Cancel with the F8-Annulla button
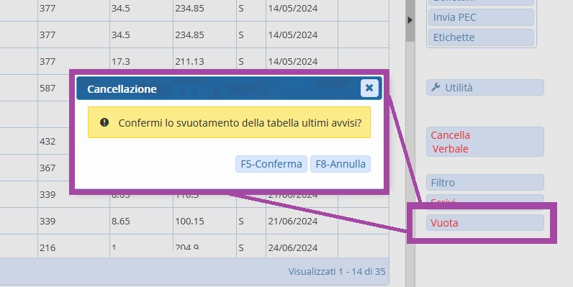Viewport: 573px width, 287px height. (340, 164)
